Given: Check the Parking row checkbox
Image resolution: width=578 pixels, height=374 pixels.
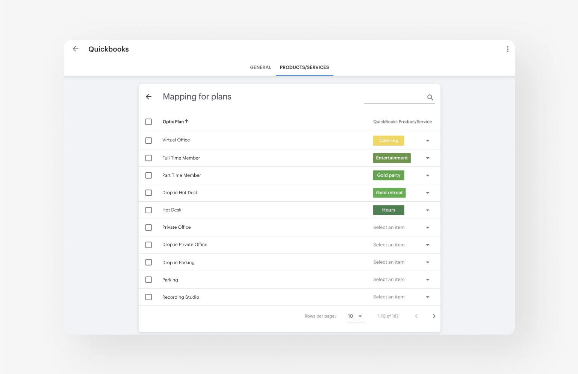Looking at the screenshot, I should tap(148, 280).
